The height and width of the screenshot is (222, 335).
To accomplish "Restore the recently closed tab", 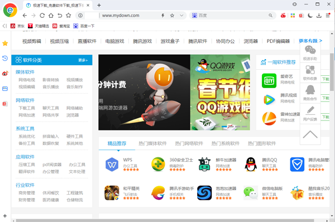I will pos(60,16).
